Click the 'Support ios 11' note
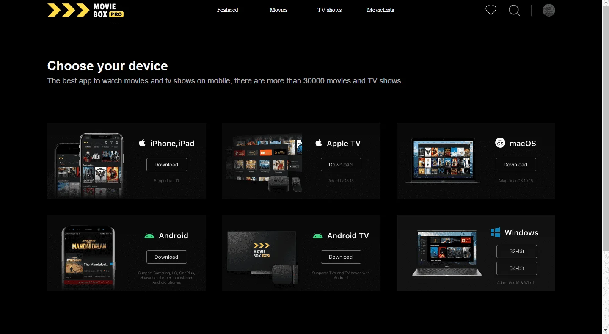Screen dimensions: 609x334 point(166,181)
